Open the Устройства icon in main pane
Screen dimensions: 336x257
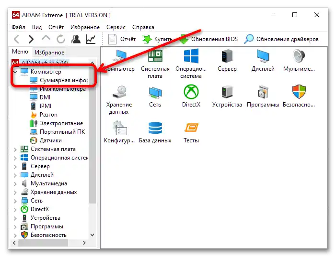tap(227, 96)
